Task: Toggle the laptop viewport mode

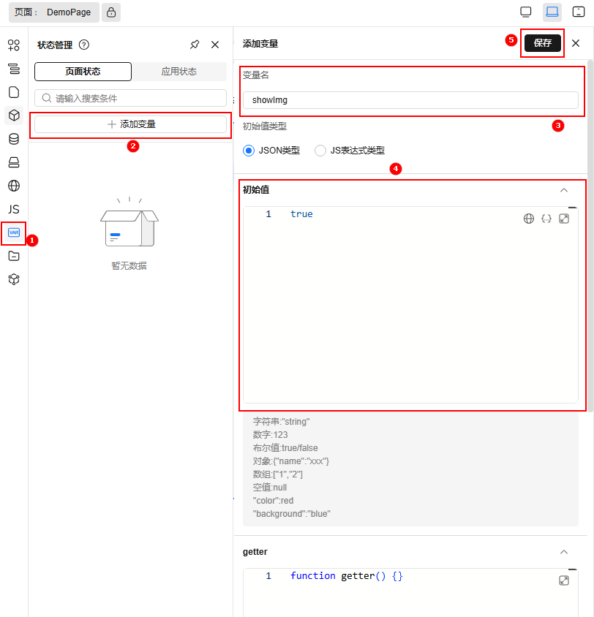Action: tap(552, 12)
